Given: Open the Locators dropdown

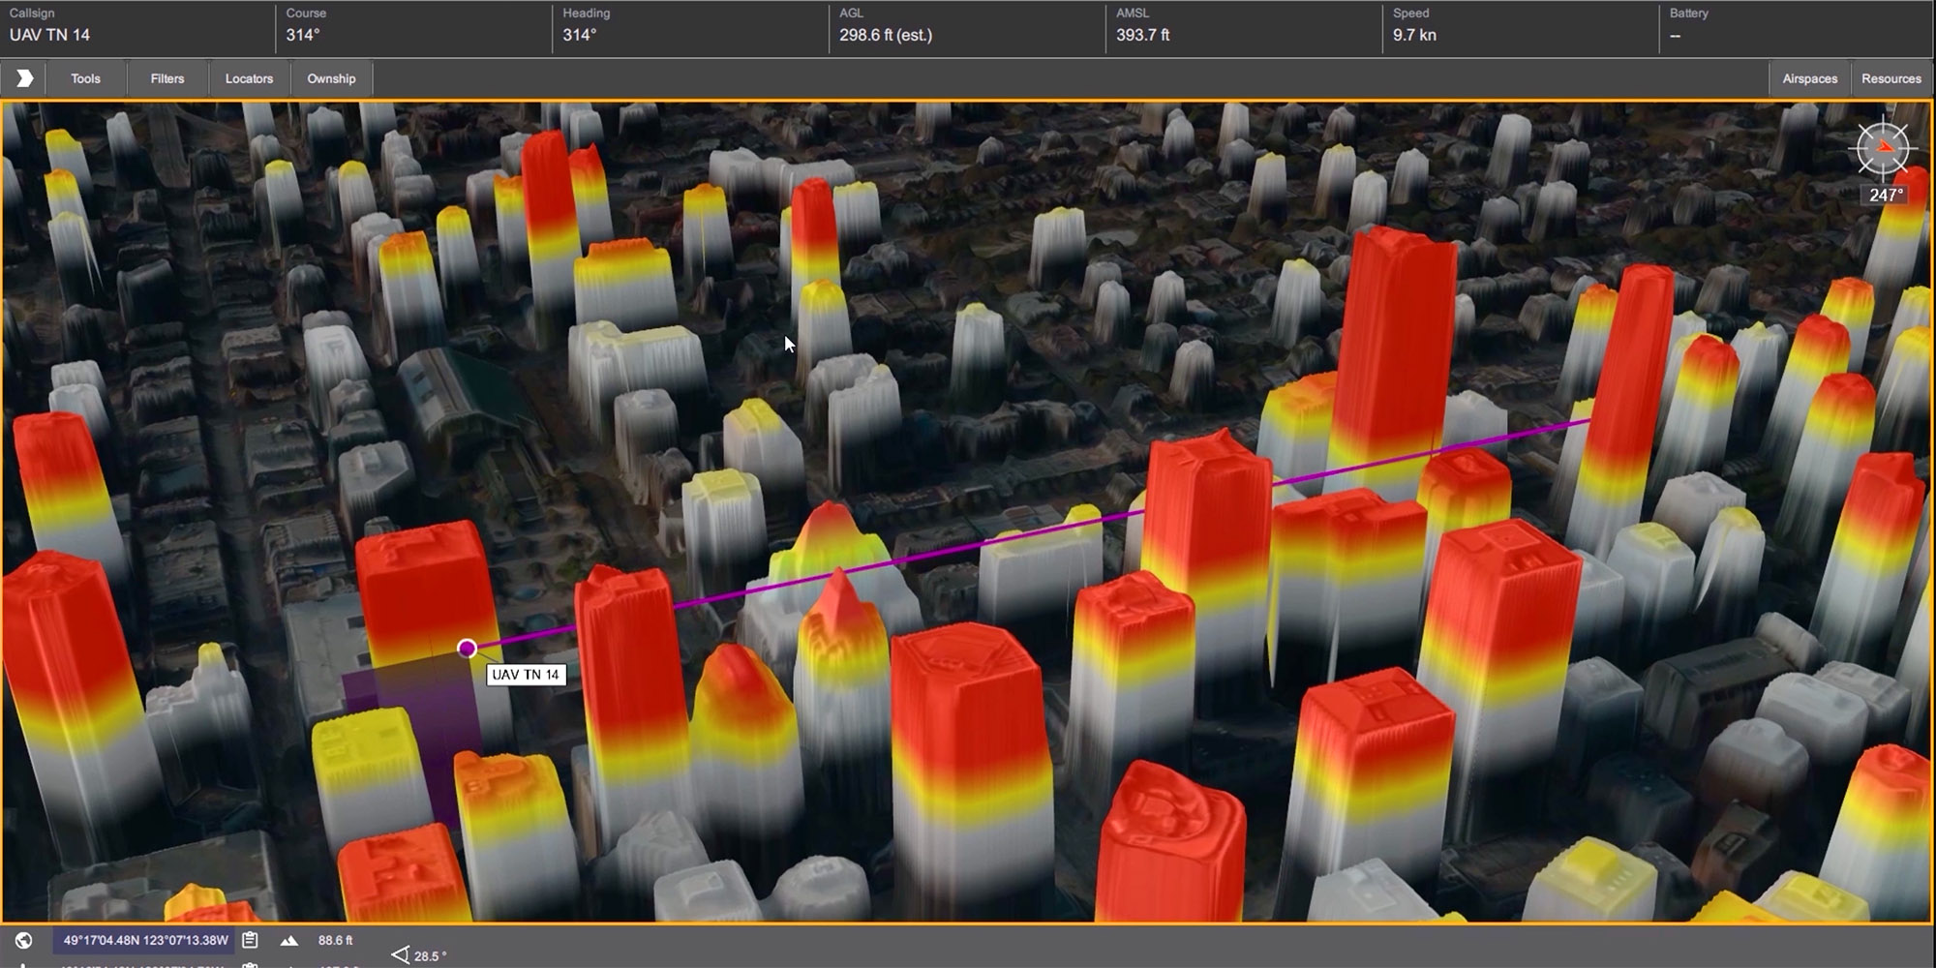Looking at the screenshot, I should [x=249, y=78].
